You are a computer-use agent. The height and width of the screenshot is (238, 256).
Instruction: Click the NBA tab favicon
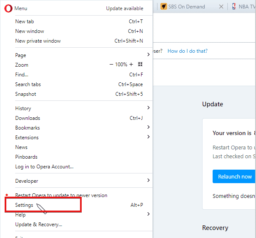[x=234, y=7]
